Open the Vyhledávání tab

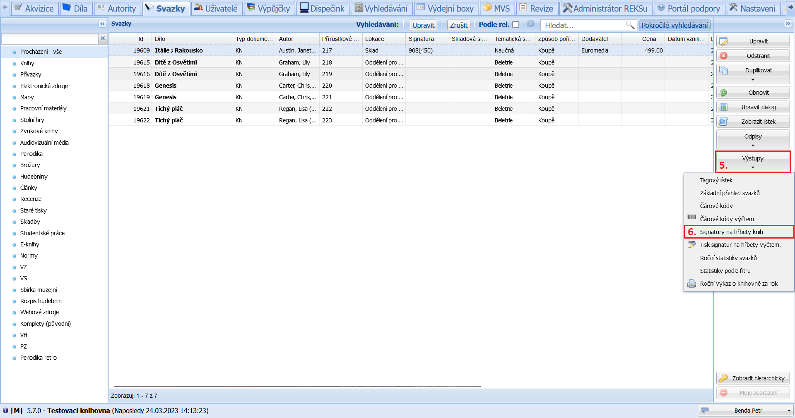tap(381, 8)
